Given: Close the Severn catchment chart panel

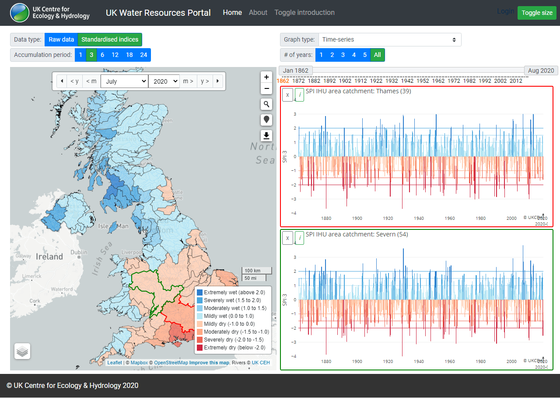Looking at the screenshot, I should point(287,238).
